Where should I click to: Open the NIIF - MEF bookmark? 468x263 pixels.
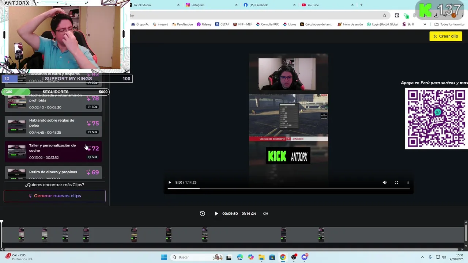242,24
